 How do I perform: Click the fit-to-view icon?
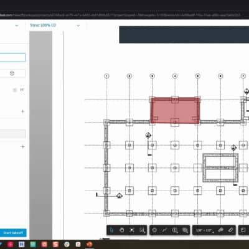(x=132, y=230)
